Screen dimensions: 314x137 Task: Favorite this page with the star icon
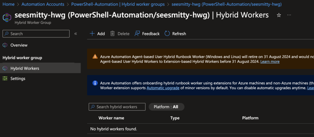(279, 15)
